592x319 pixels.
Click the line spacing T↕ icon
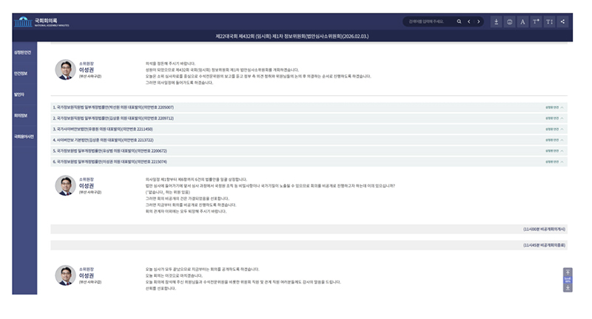point(550,21)
